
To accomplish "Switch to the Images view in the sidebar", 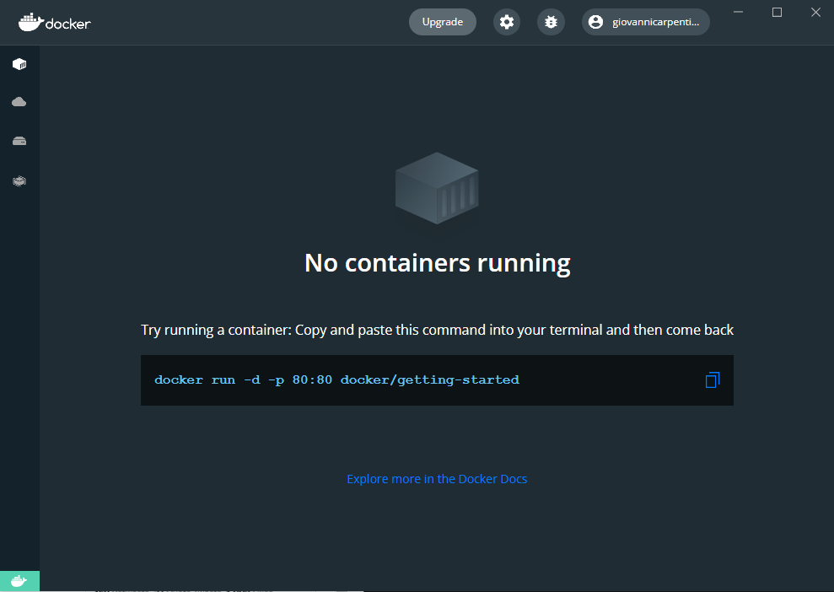I will click(19, 101).
